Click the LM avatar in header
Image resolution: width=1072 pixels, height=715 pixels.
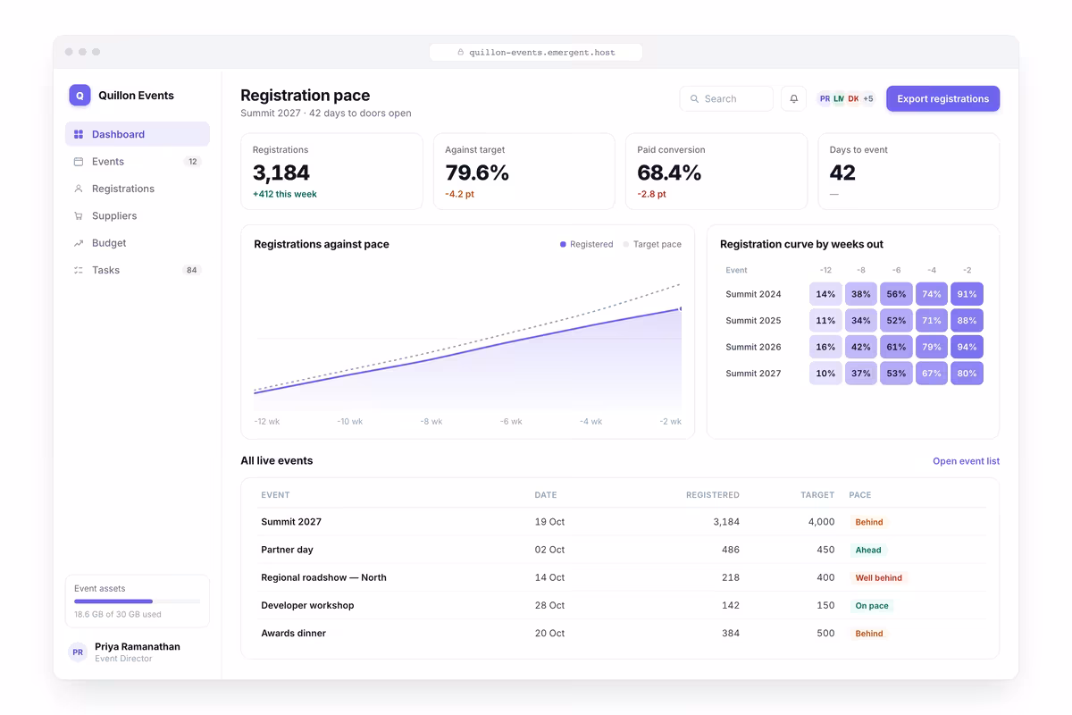[x=839, y=99]
